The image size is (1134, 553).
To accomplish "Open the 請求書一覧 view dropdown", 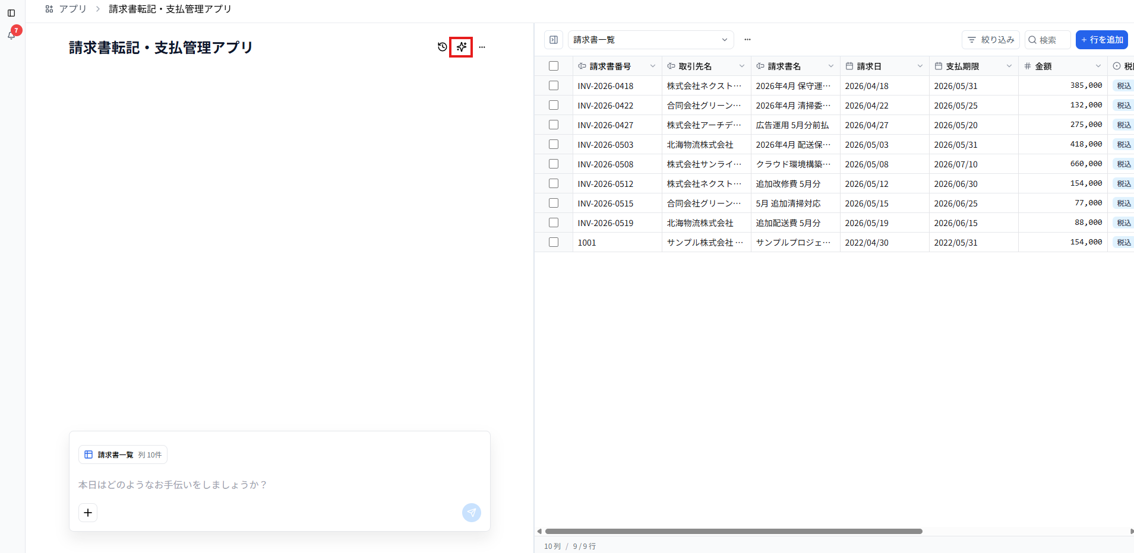I will point(651,40).
